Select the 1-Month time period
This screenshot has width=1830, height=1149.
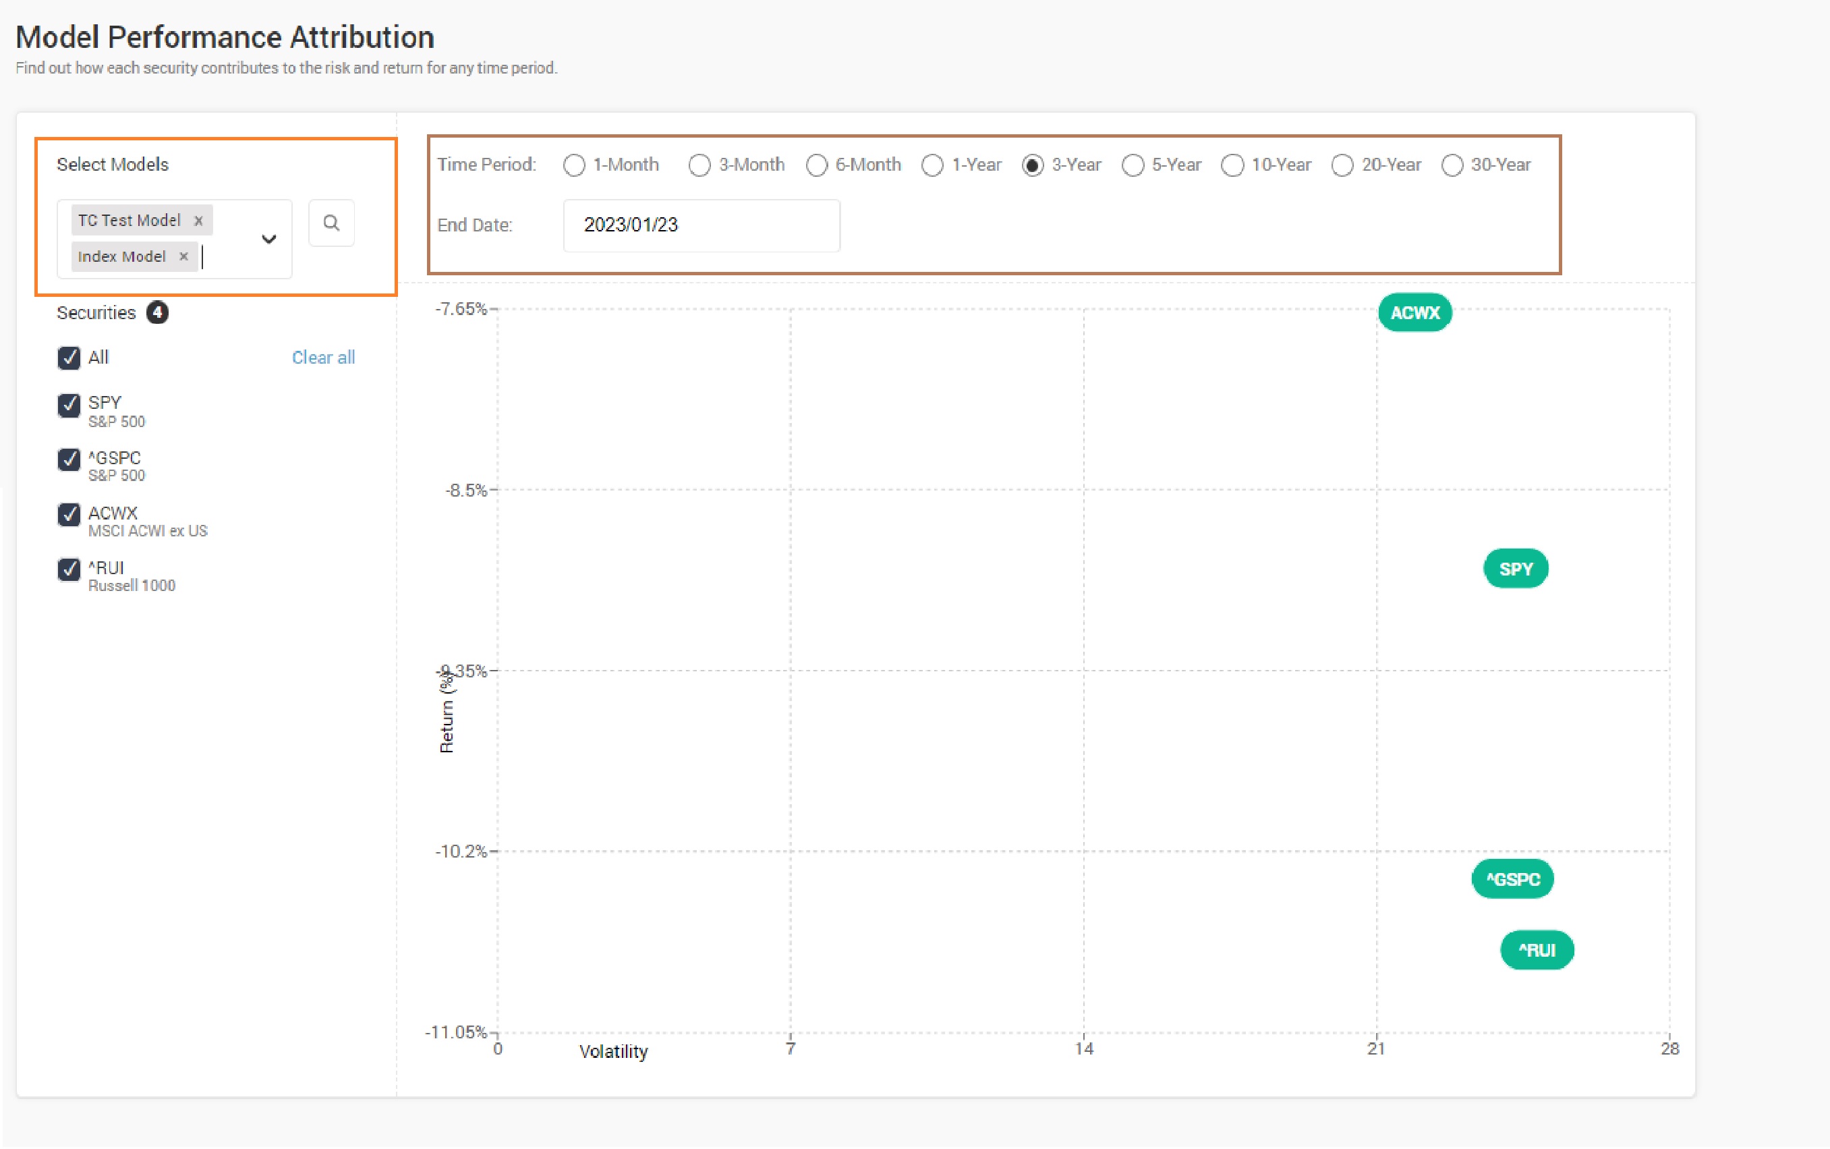click(574, 165)
